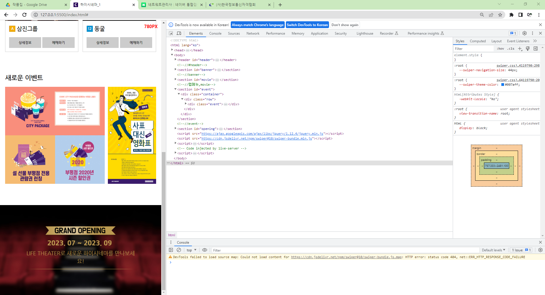This screenshot has height=295, width=545.
Task: Click 상세정보 button under 삼진그룹
Action: pos(25,43)
